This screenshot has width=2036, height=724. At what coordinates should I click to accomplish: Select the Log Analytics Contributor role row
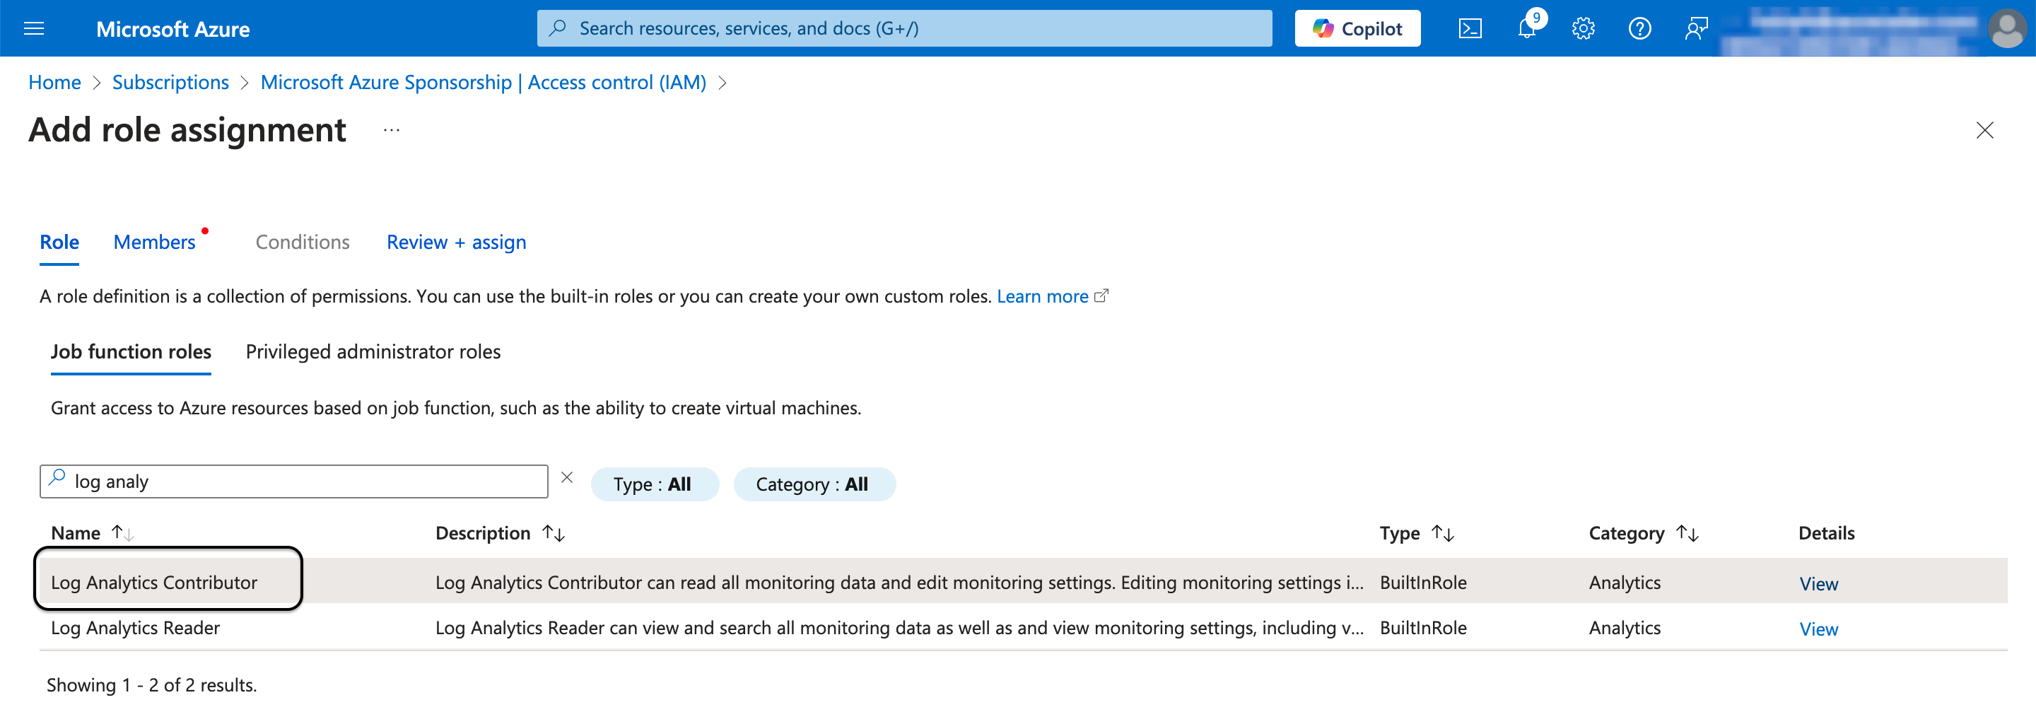(x=1023, y=583)
